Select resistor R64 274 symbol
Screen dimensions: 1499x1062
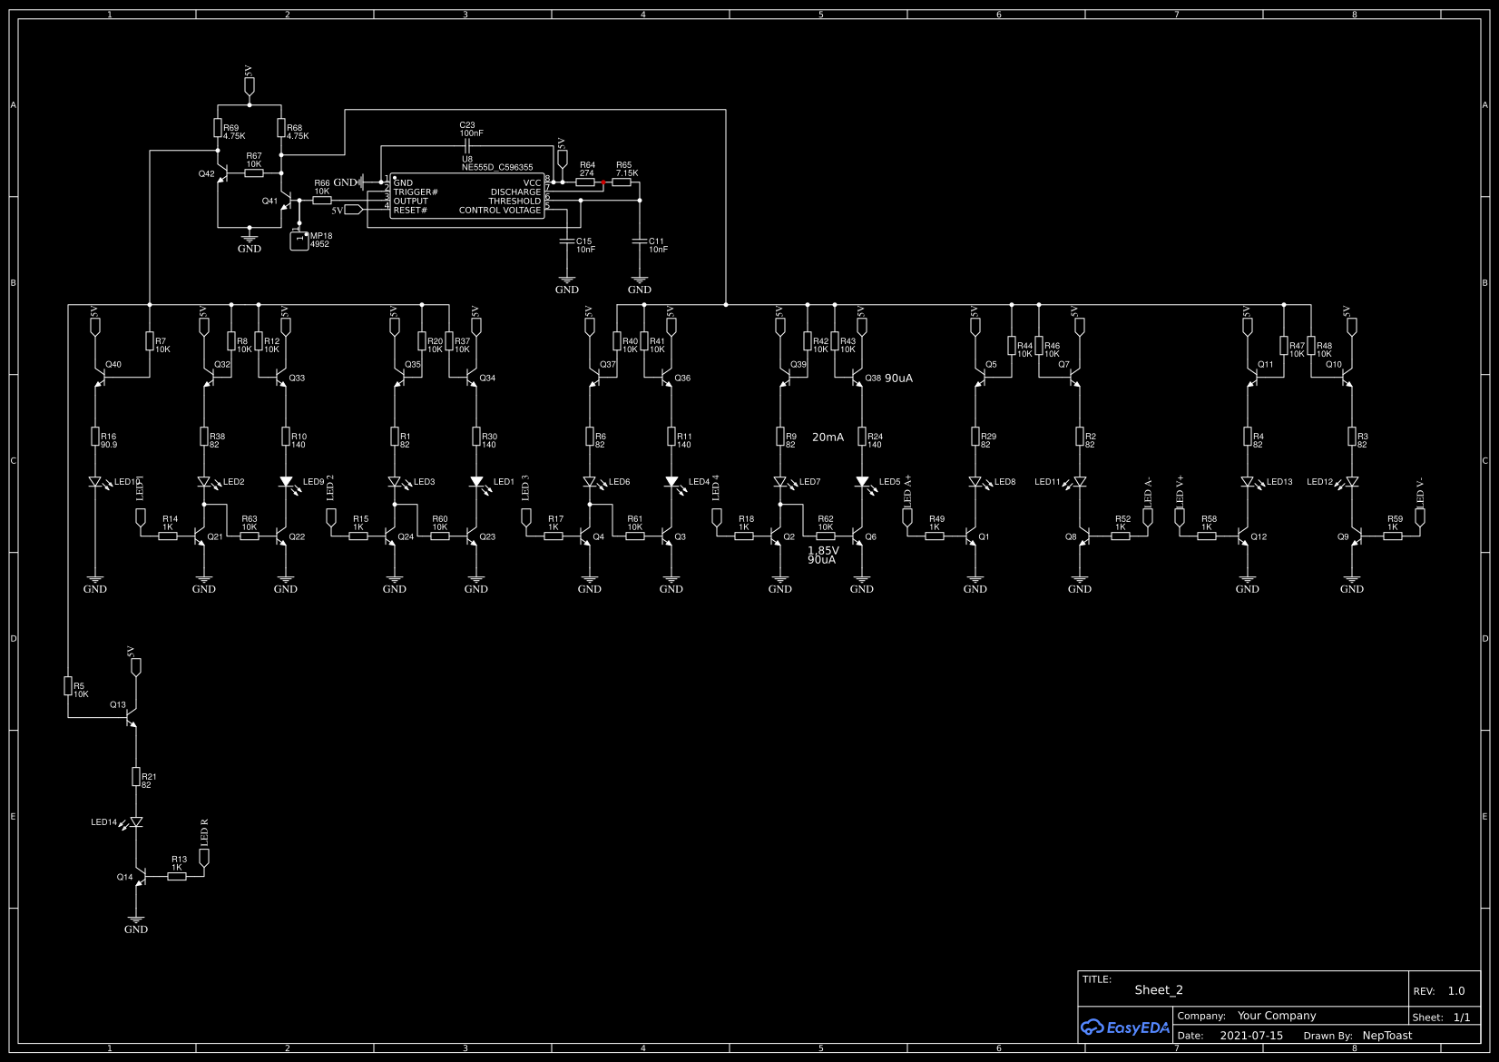pos(584,181)
